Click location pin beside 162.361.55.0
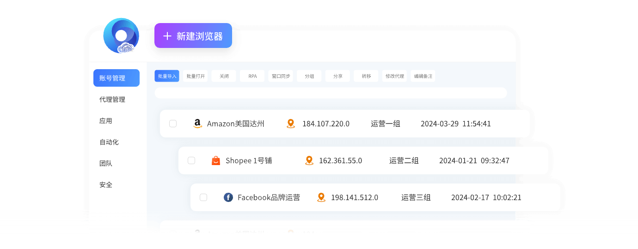 click(x=309, y=160)
